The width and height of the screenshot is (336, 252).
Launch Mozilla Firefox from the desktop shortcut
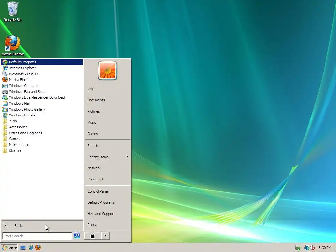pos(12,46)
